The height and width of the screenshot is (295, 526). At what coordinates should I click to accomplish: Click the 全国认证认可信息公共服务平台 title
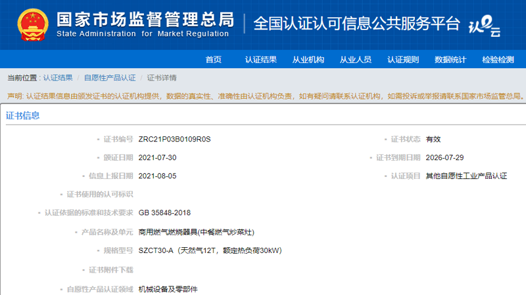[x=356, y=24]
